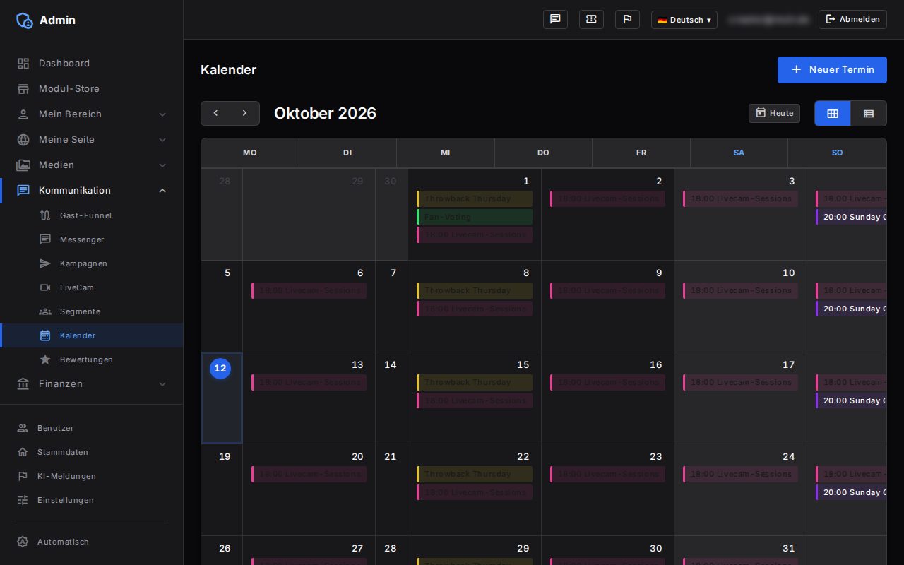Click the Abmelden button
The image size is (904, 565).
pos(852,19)
